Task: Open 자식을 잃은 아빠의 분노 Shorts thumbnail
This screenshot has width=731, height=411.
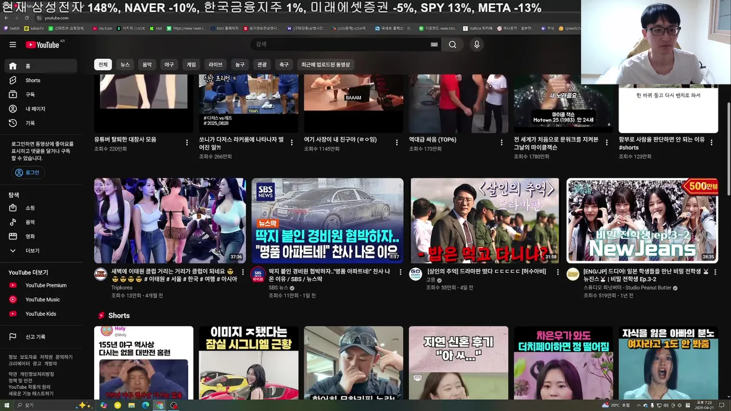Action: click(x=668, y=362)
